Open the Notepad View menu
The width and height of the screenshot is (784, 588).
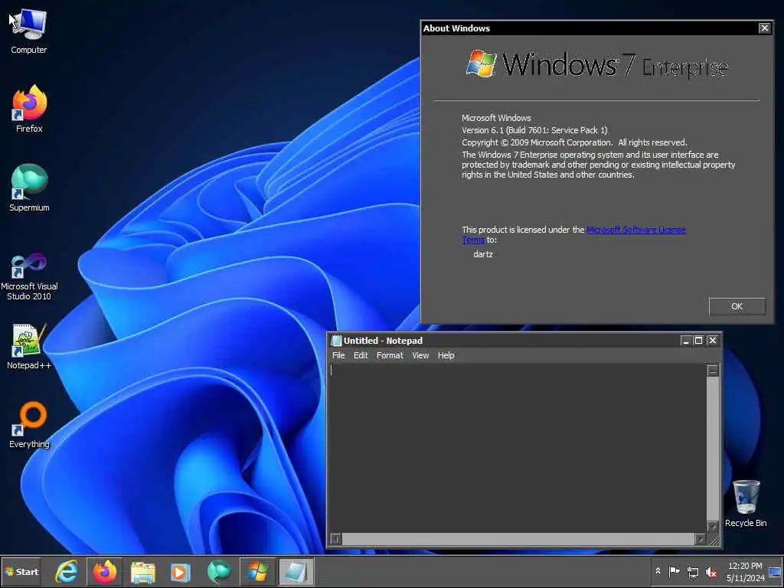(420, 355)
